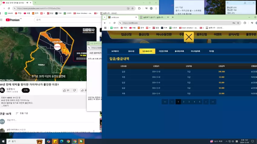This screenshot has width=257, height=144.
Task: Go to pagination page 4
Action: tap(194, 102)
